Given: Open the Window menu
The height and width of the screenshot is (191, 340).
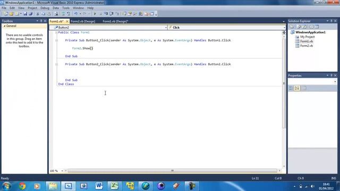Looking at the screenshot, I should [x=78, y=8].
